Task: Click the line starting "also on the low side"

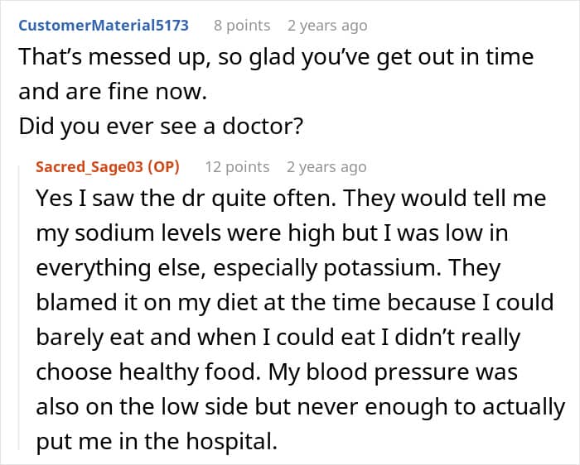Action: [299, 407]
